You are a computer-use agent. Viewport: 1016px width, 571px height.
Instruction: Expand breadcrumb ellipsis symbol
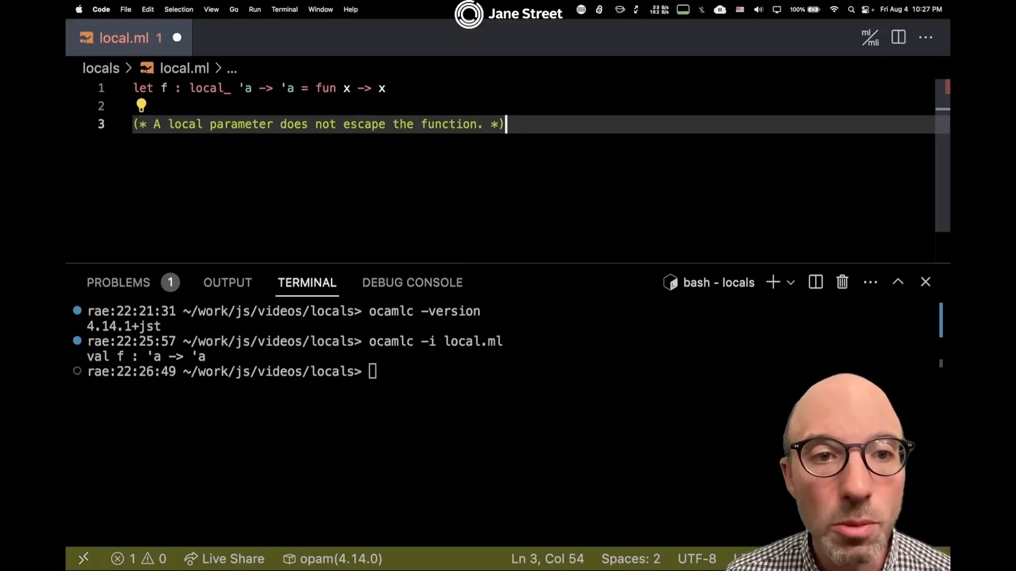click(232, 69)
